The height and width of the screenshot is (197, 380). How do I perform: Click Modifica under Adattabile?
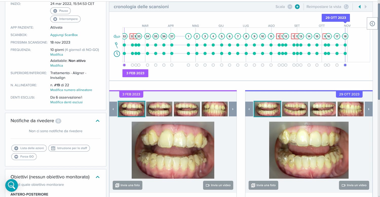coord(56,65)
